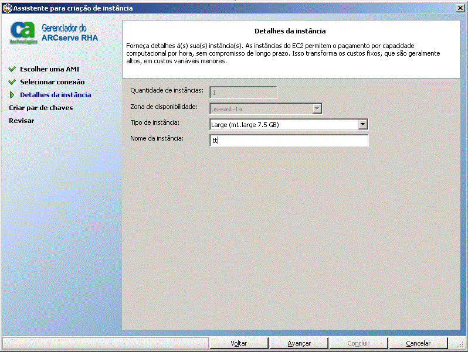Click the Quantidade de instâncias field
The height and width of the screenshot is (352, 468).
coord(243,93)
